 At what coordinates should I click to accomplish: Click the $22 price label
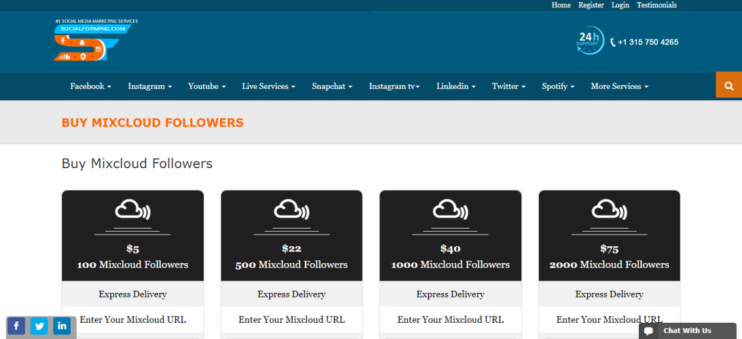(291, 249)
